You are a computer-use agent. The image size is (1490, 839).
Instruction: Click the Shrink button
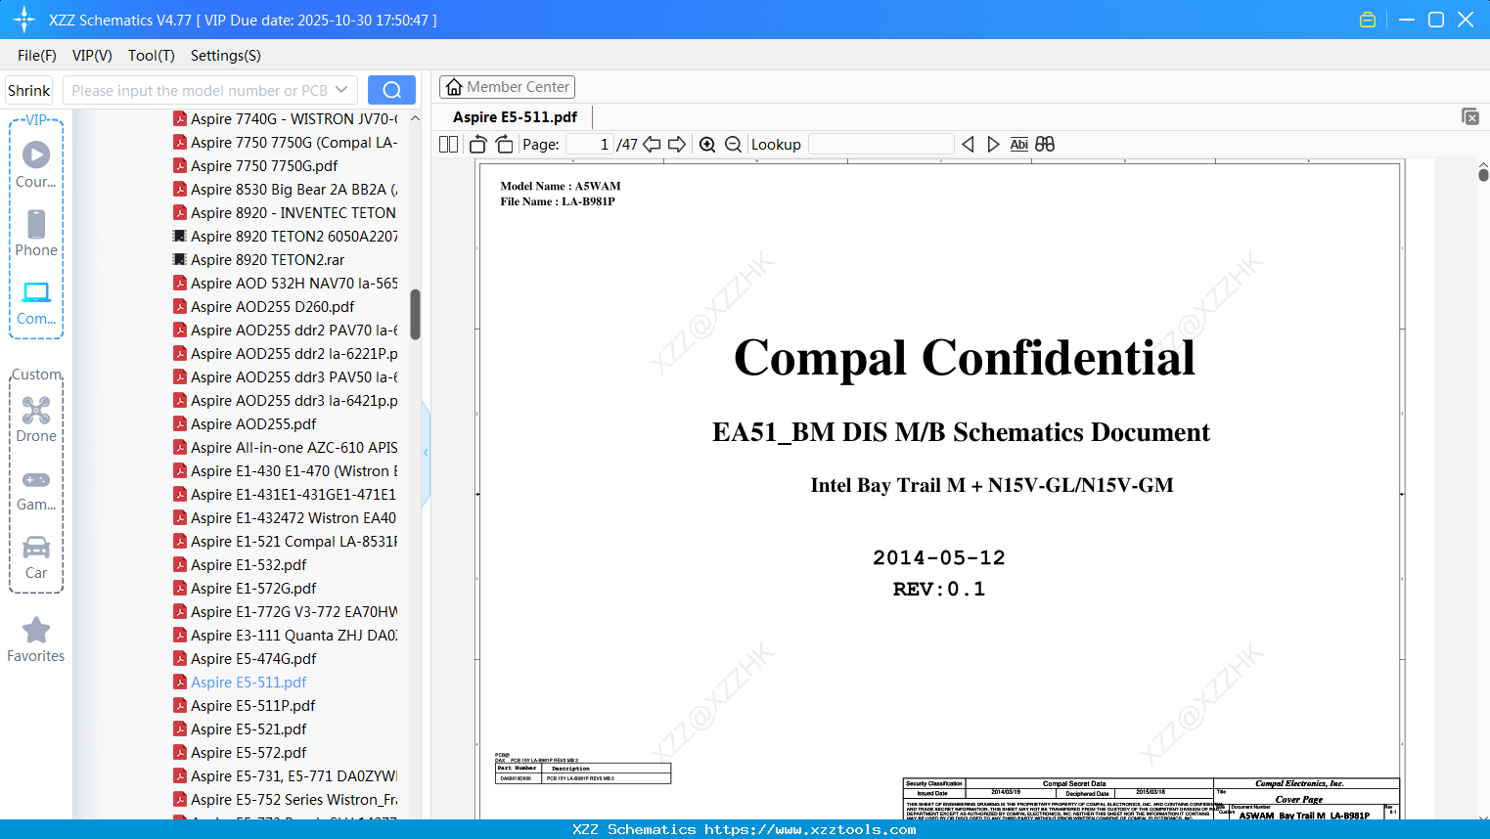click(29, 90)
